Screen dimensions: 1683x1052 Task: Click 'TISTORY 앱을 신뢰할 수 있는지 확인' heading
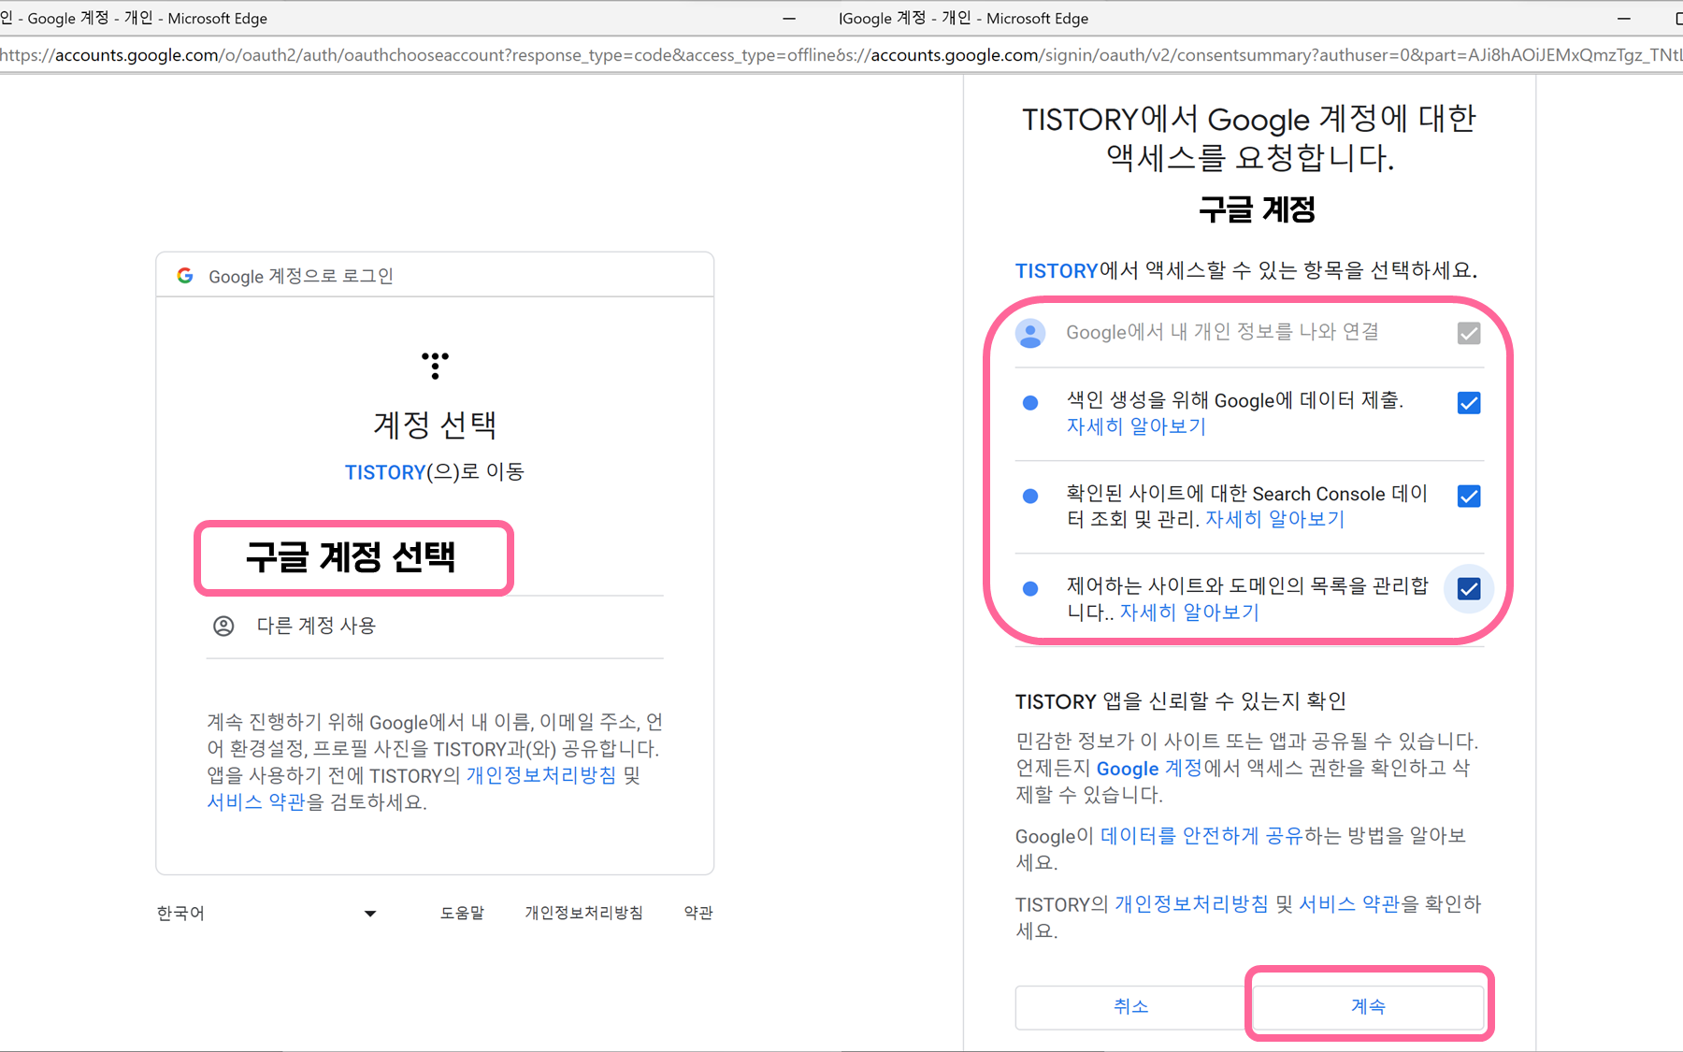(x=1180, y=701)
